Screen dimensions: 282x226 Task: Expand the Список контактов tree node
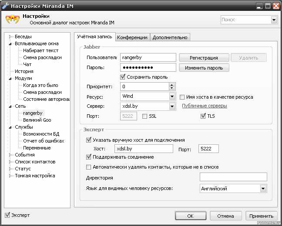point(10,162)
